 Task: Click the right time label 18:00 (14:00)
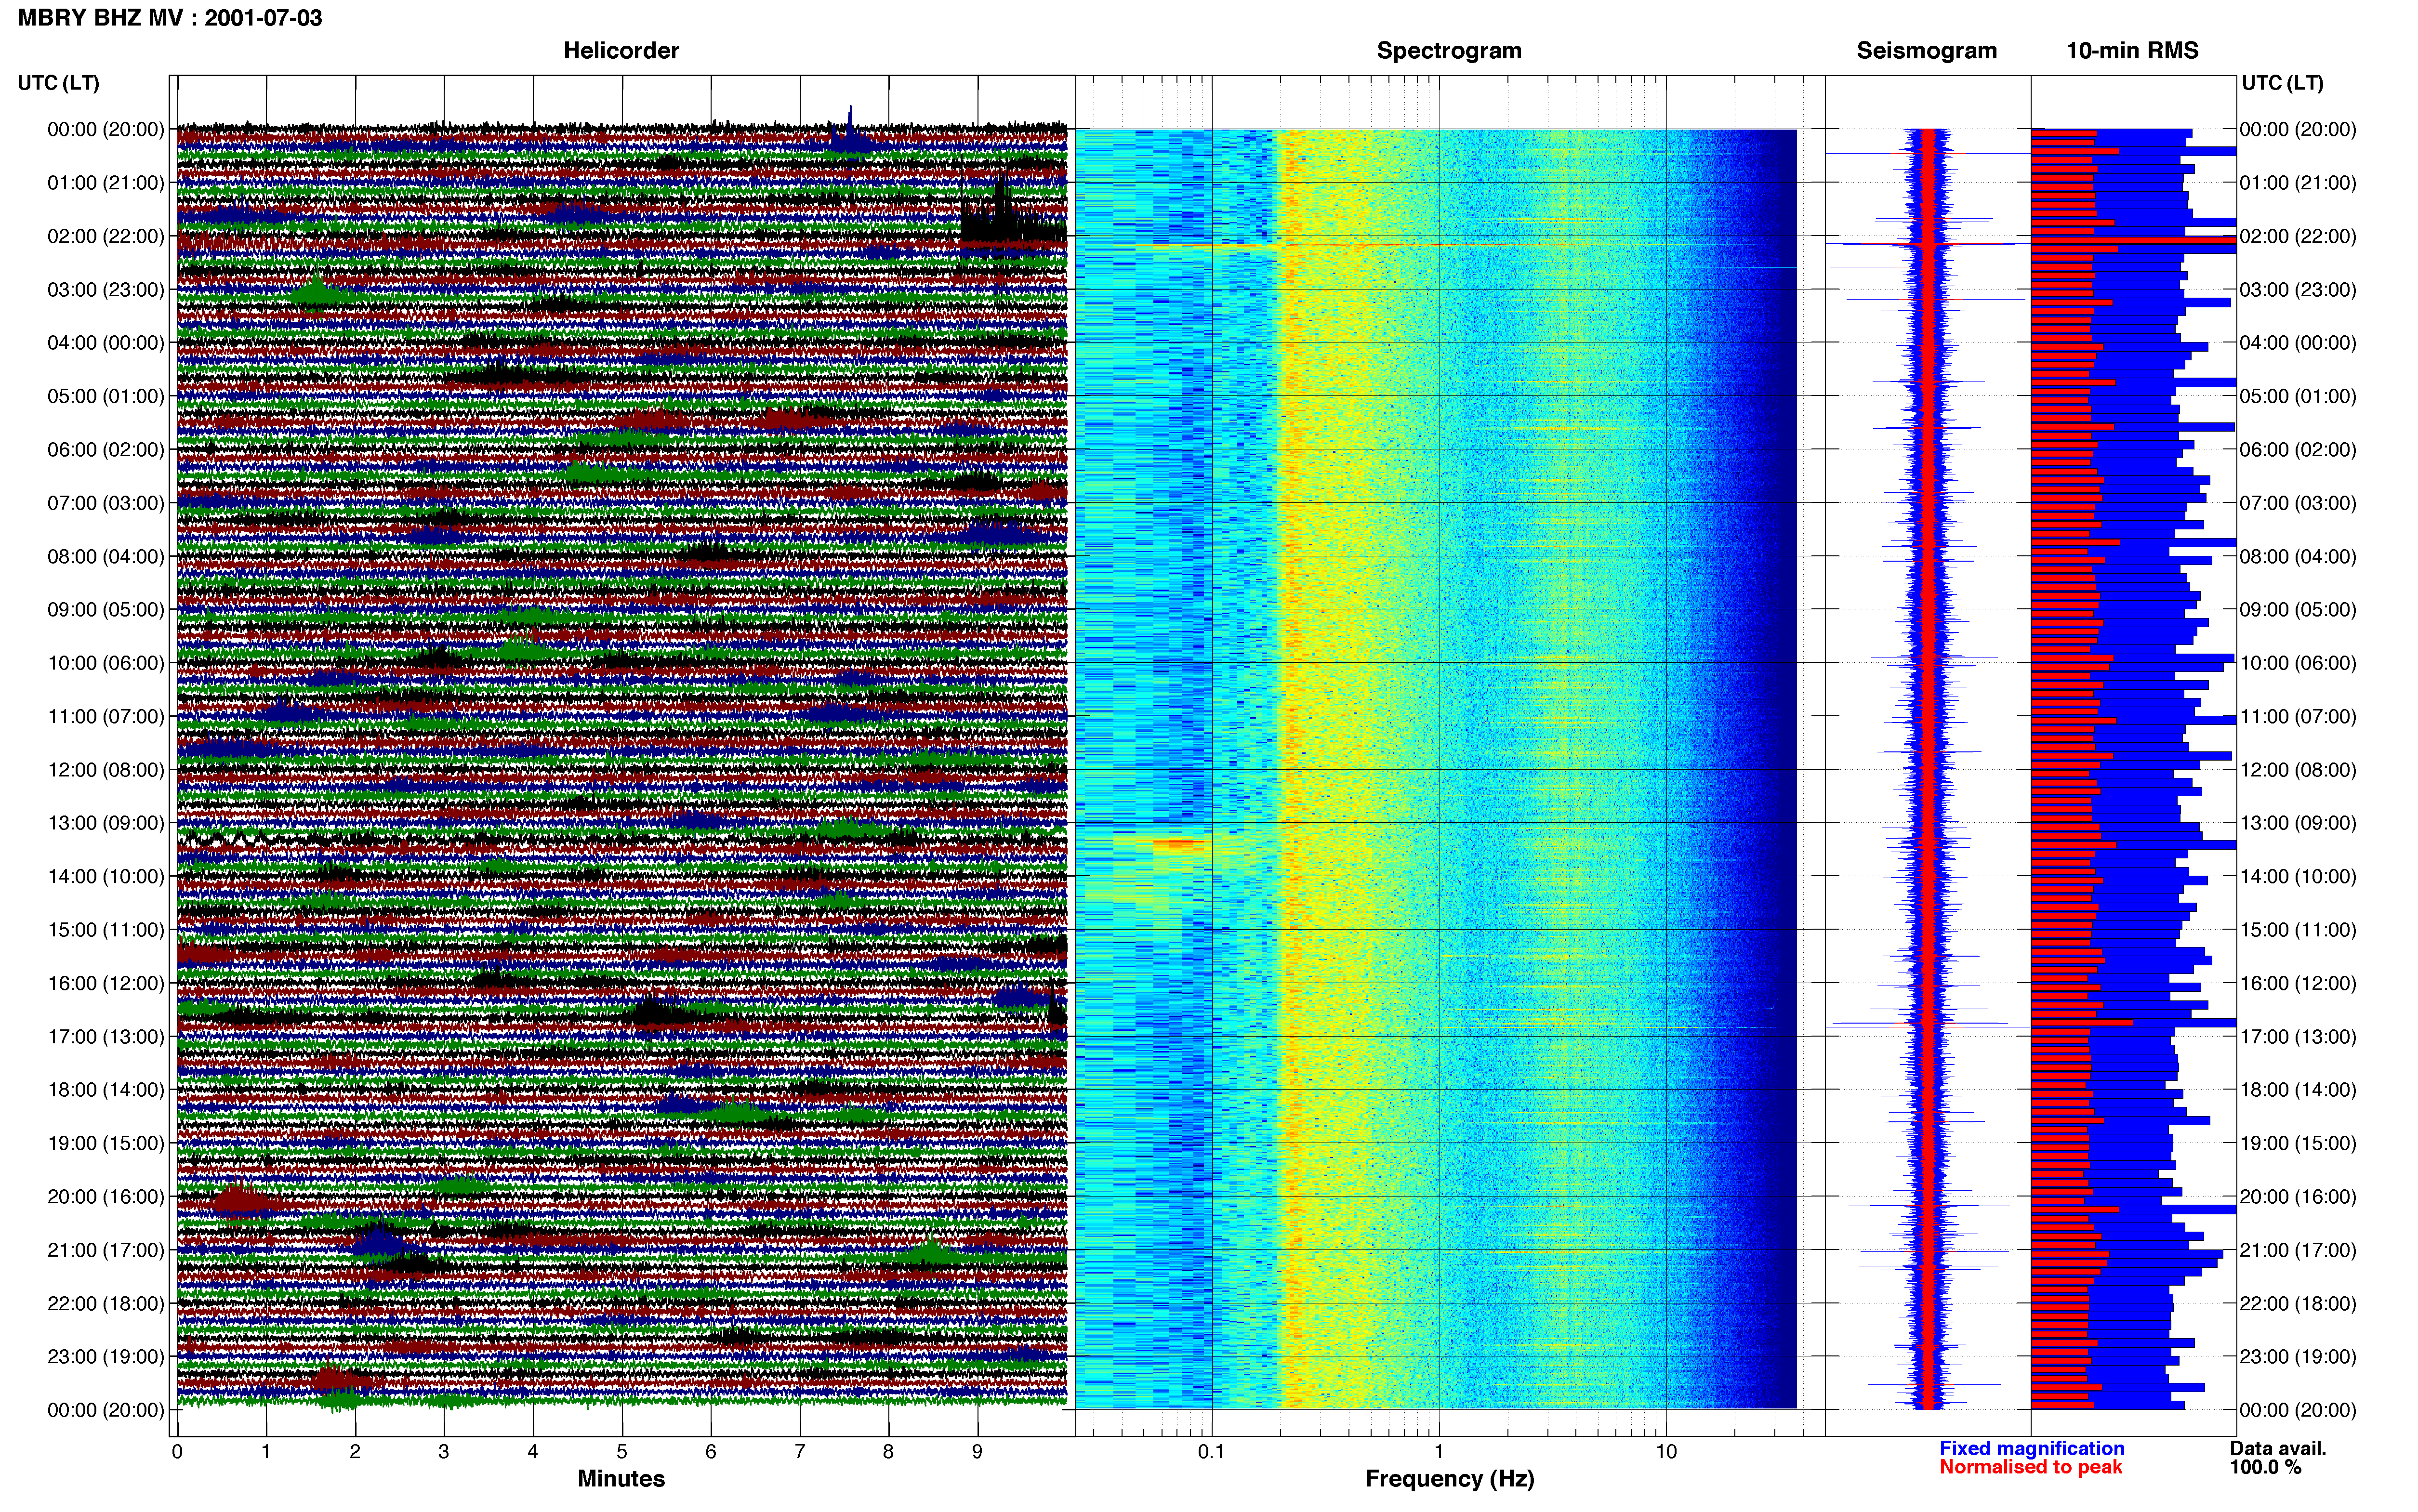coord(2298,1090)
